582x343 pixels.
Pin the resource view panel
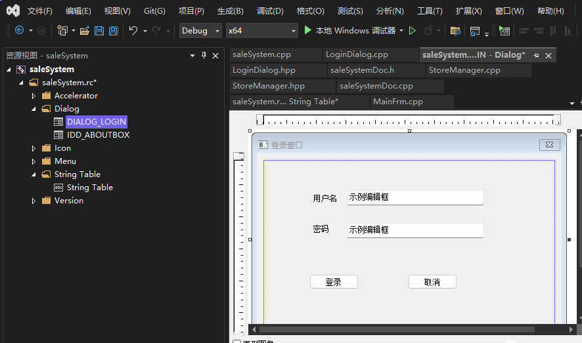click(x=204, y=56)
